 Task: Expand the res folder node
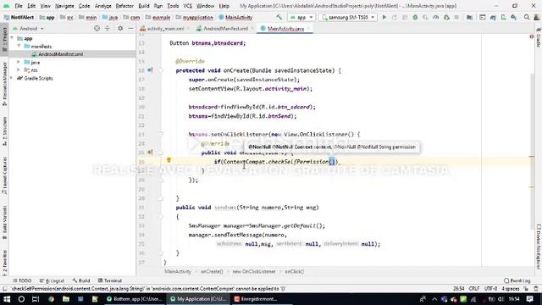click(x=19, y=69)
